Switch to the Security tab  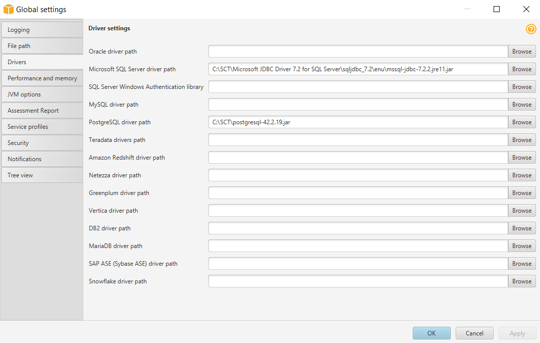41,143
